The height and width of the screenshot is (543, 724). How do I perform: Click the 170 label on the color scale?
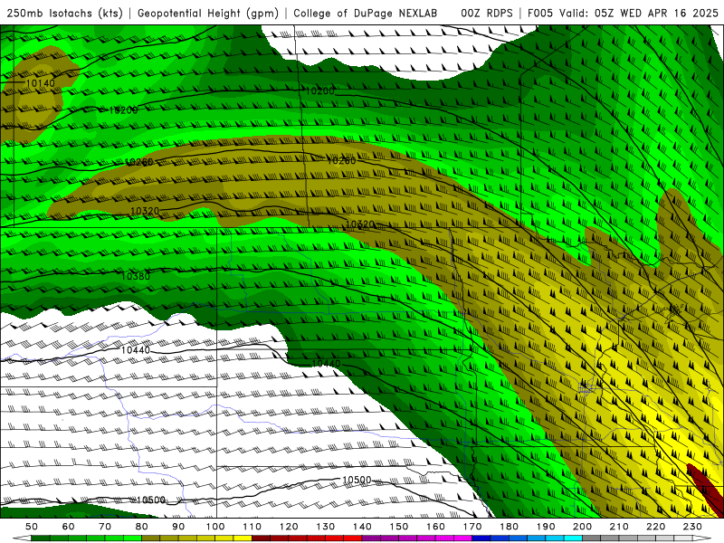click(x=472, y=527)
